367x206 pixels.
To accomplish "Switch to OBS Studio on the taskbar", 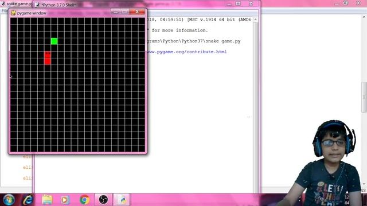I will 103,200.
